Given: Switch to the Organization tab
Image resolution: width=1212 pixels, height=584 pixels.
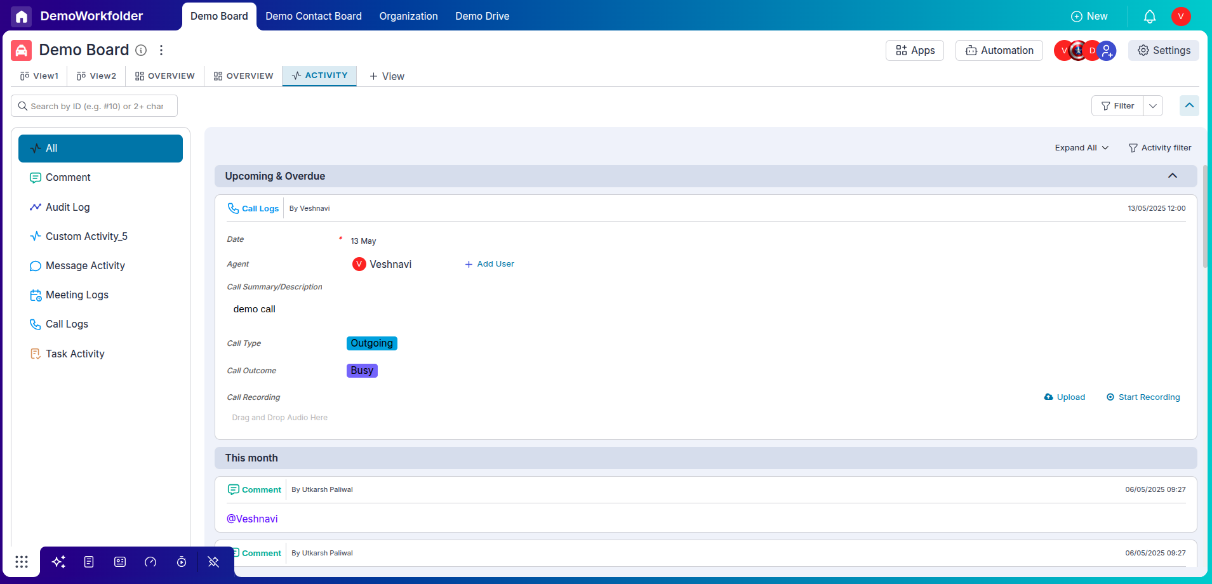Looking at the screenshot, I should (409, 17).
